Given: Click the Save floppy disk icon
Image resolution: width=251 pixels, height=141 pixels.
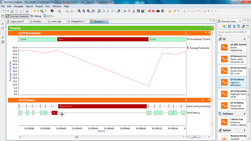Looking at the screenshot, I should [x=12, y=11].
